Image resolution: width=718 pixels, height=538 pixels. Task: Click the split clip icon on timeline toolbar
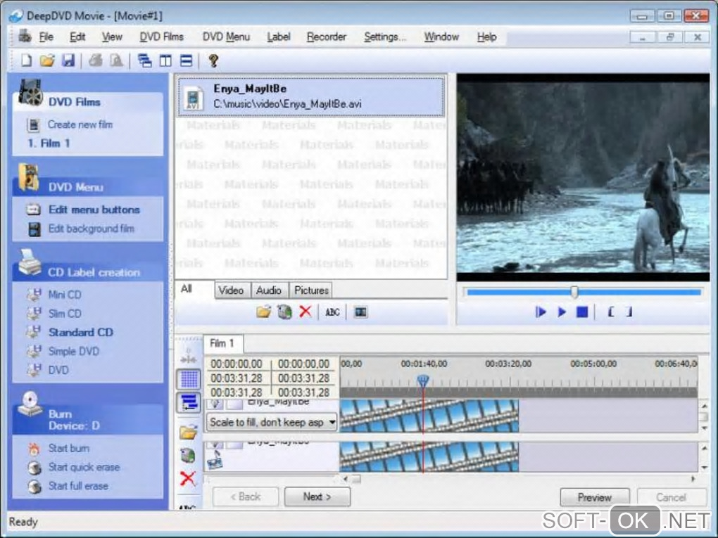point(188,358)
